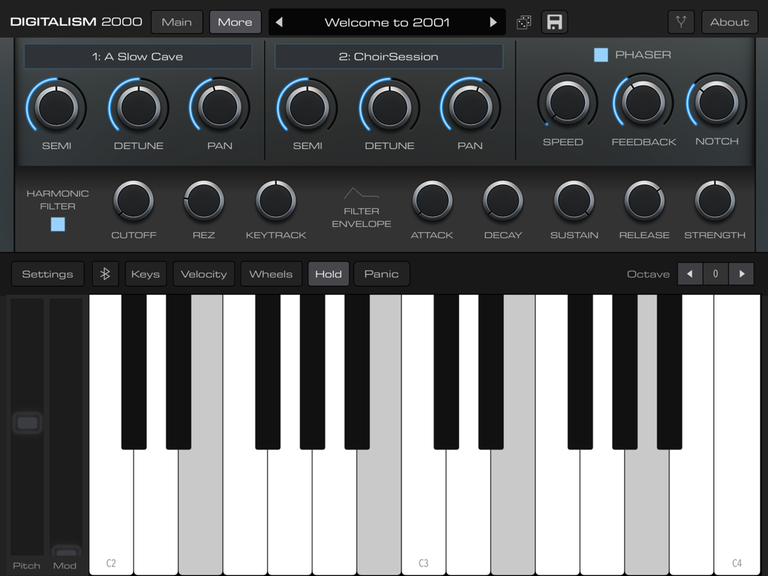The width and height of the screenshot is (768, 576).
Task: Open the About page
Action: [729, 22]
